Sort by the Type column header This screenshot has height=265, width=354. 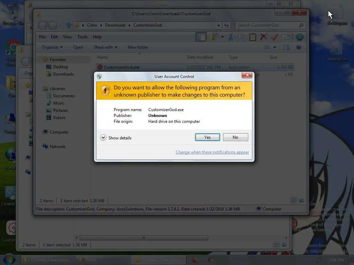pos(233,57)
